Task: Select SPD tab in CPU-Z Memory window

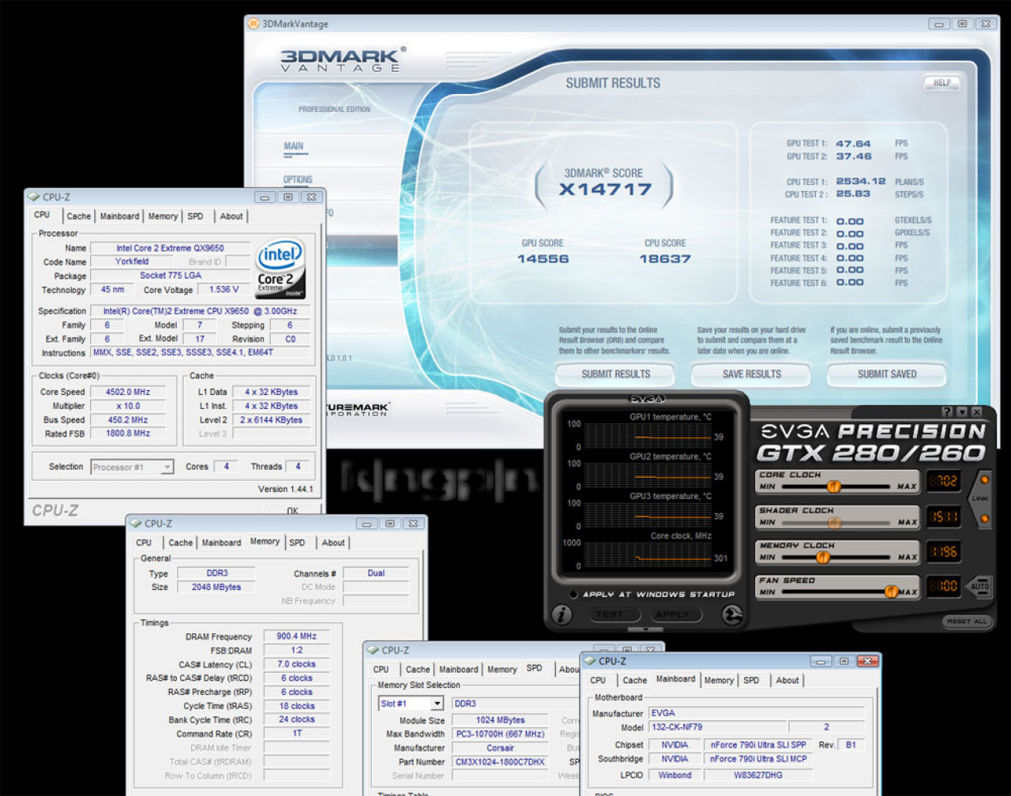Action: tap(297, 543)
